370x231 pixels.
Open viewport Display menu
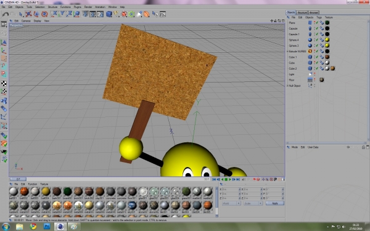tap(37, 21)
